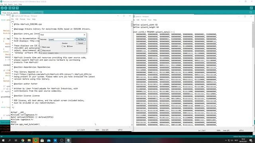
Task: Open Help menu in splash.h Notepad
Action: (x=155, y=20)
